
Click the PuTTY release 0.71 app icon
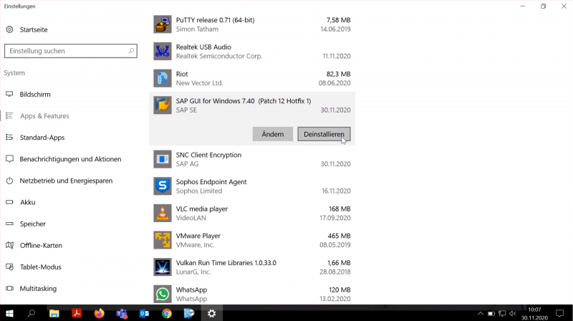[163, 24]
